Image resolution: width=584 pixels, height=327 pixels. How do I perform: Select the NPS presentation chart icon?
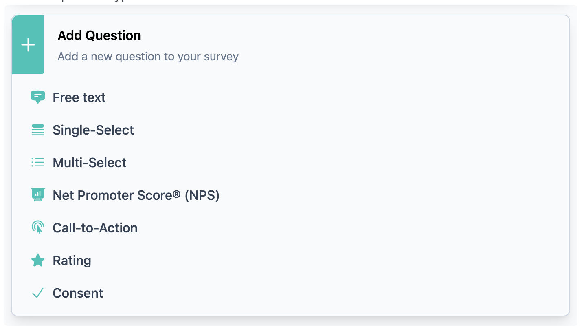click(37, 195)
